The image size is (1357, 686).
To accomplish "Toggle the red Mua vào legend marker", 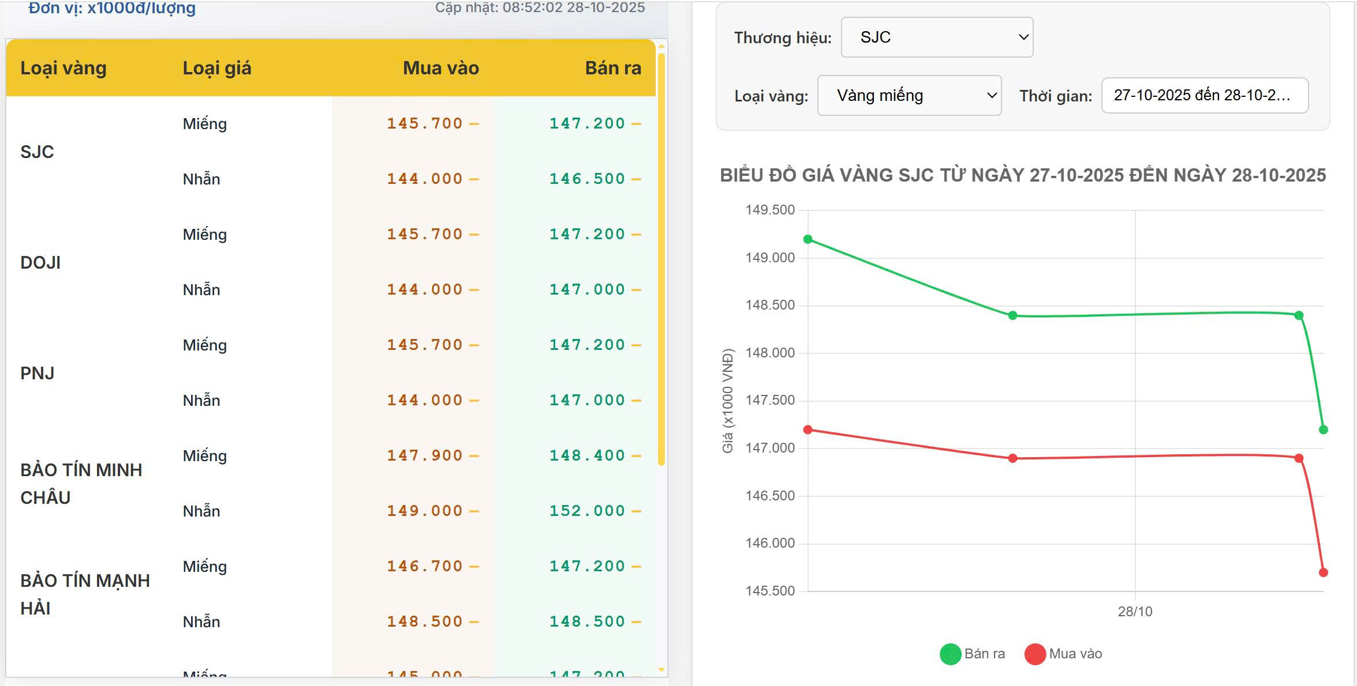I will [1035, 654].
